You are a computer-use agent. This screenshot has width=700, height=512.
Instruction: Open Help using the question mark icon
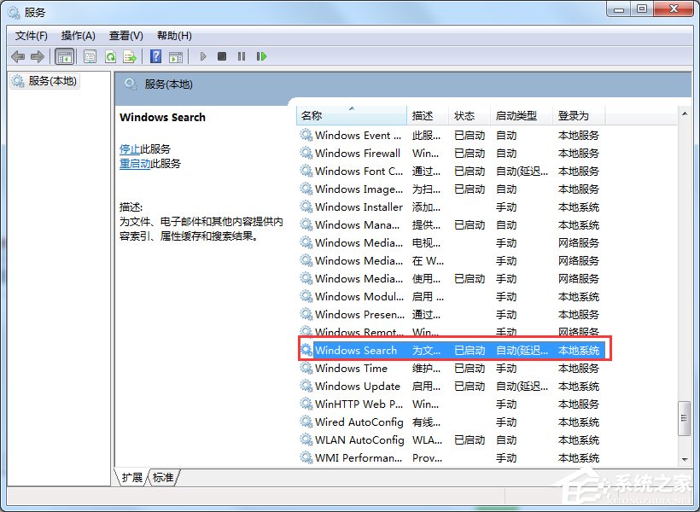tap(155, 56)
